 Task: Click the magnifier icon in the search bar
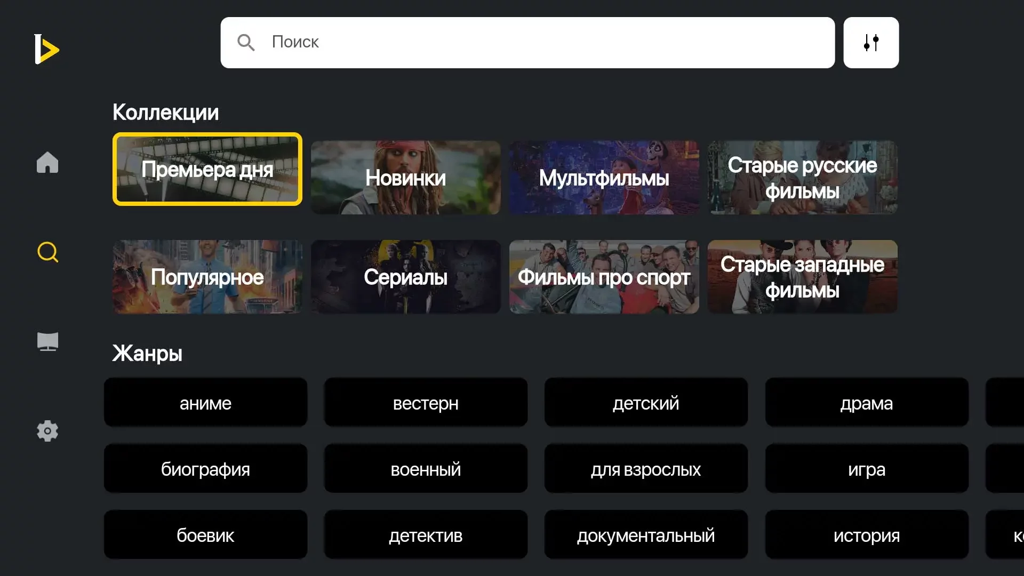click(246, 43)
